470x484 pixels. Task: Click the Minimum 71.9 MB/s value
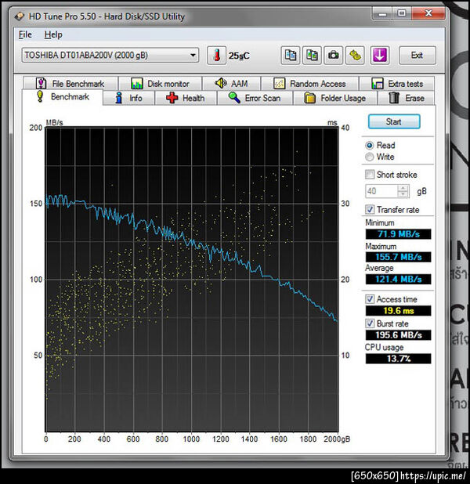pos(399,234)
